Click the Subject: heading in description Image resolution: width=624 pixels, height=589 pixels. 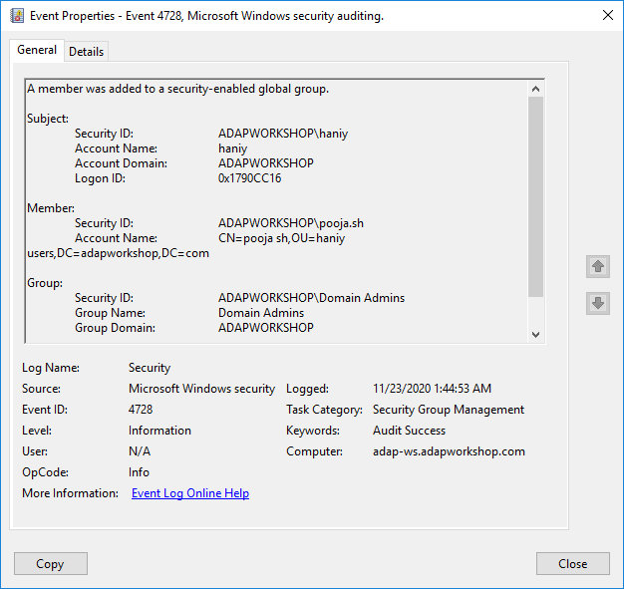(x=48, y=119)
